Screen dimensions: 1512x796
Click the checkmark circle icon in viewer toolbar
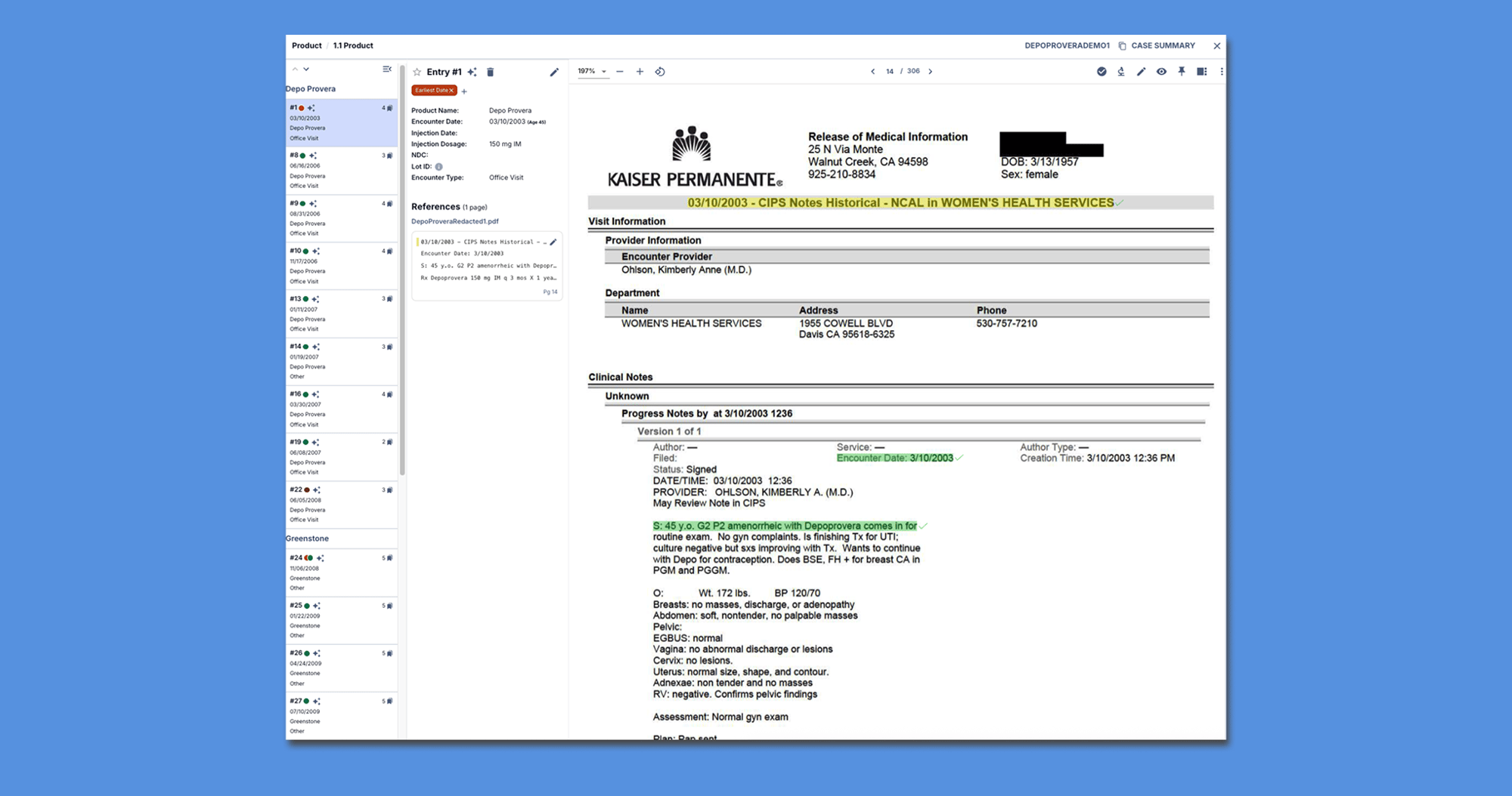point(1101,72)
